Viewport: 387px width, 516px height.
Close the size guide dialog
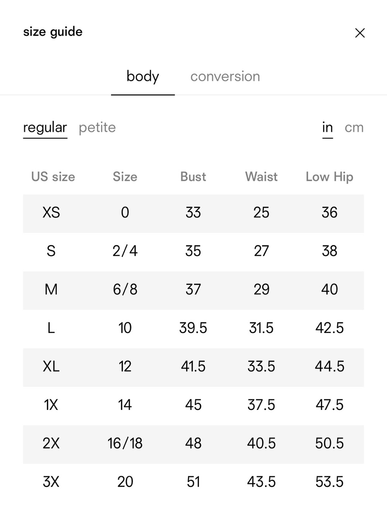[x=360, y=33]
